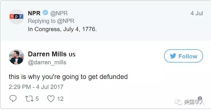Open the NPR display name
The image size is (211, 111).
coord(34,13)
